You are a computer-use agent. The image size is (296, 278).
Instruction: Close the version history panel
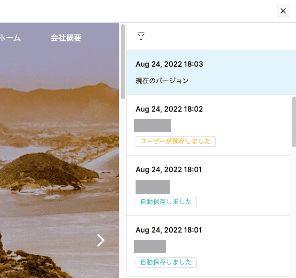(x=283, y=11)
